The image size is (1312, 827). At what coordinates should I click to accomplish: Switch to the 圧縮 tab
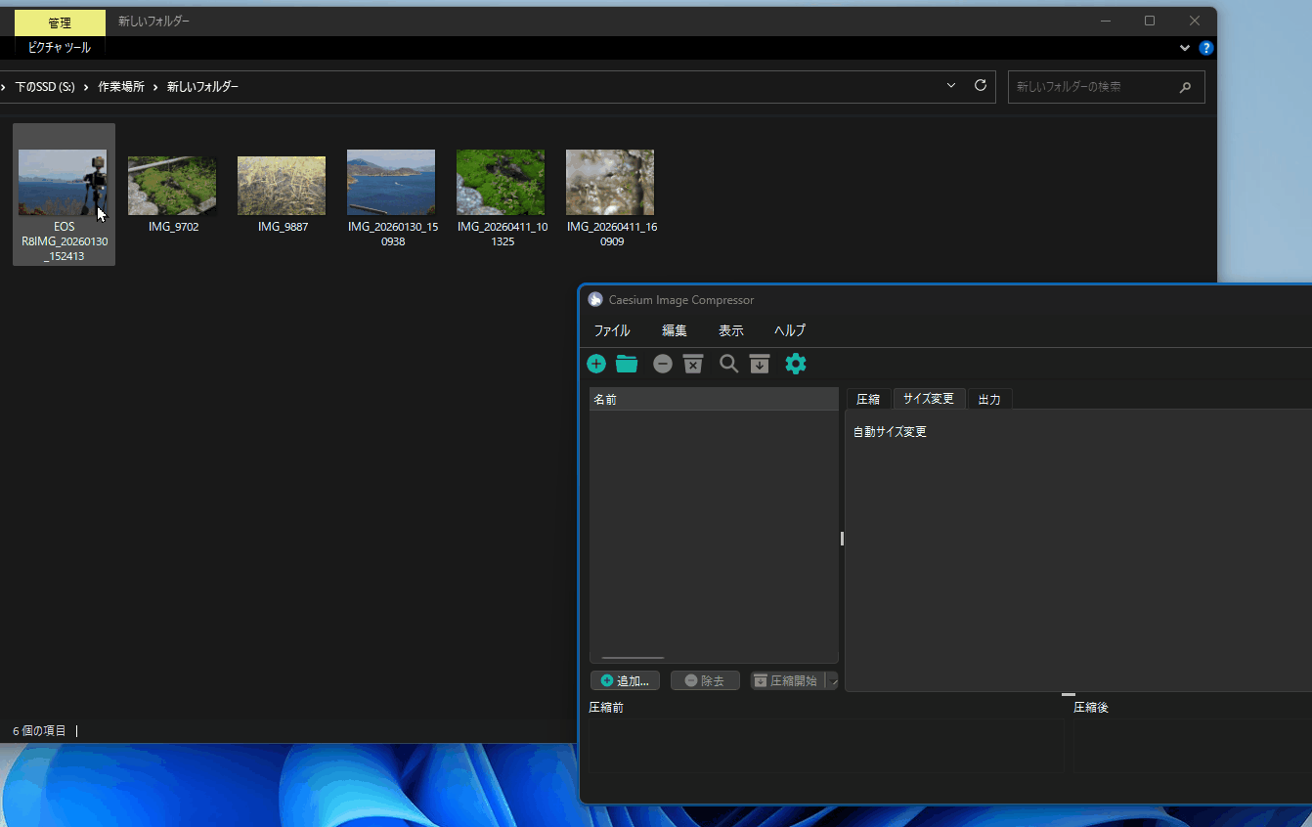(868, 399)
